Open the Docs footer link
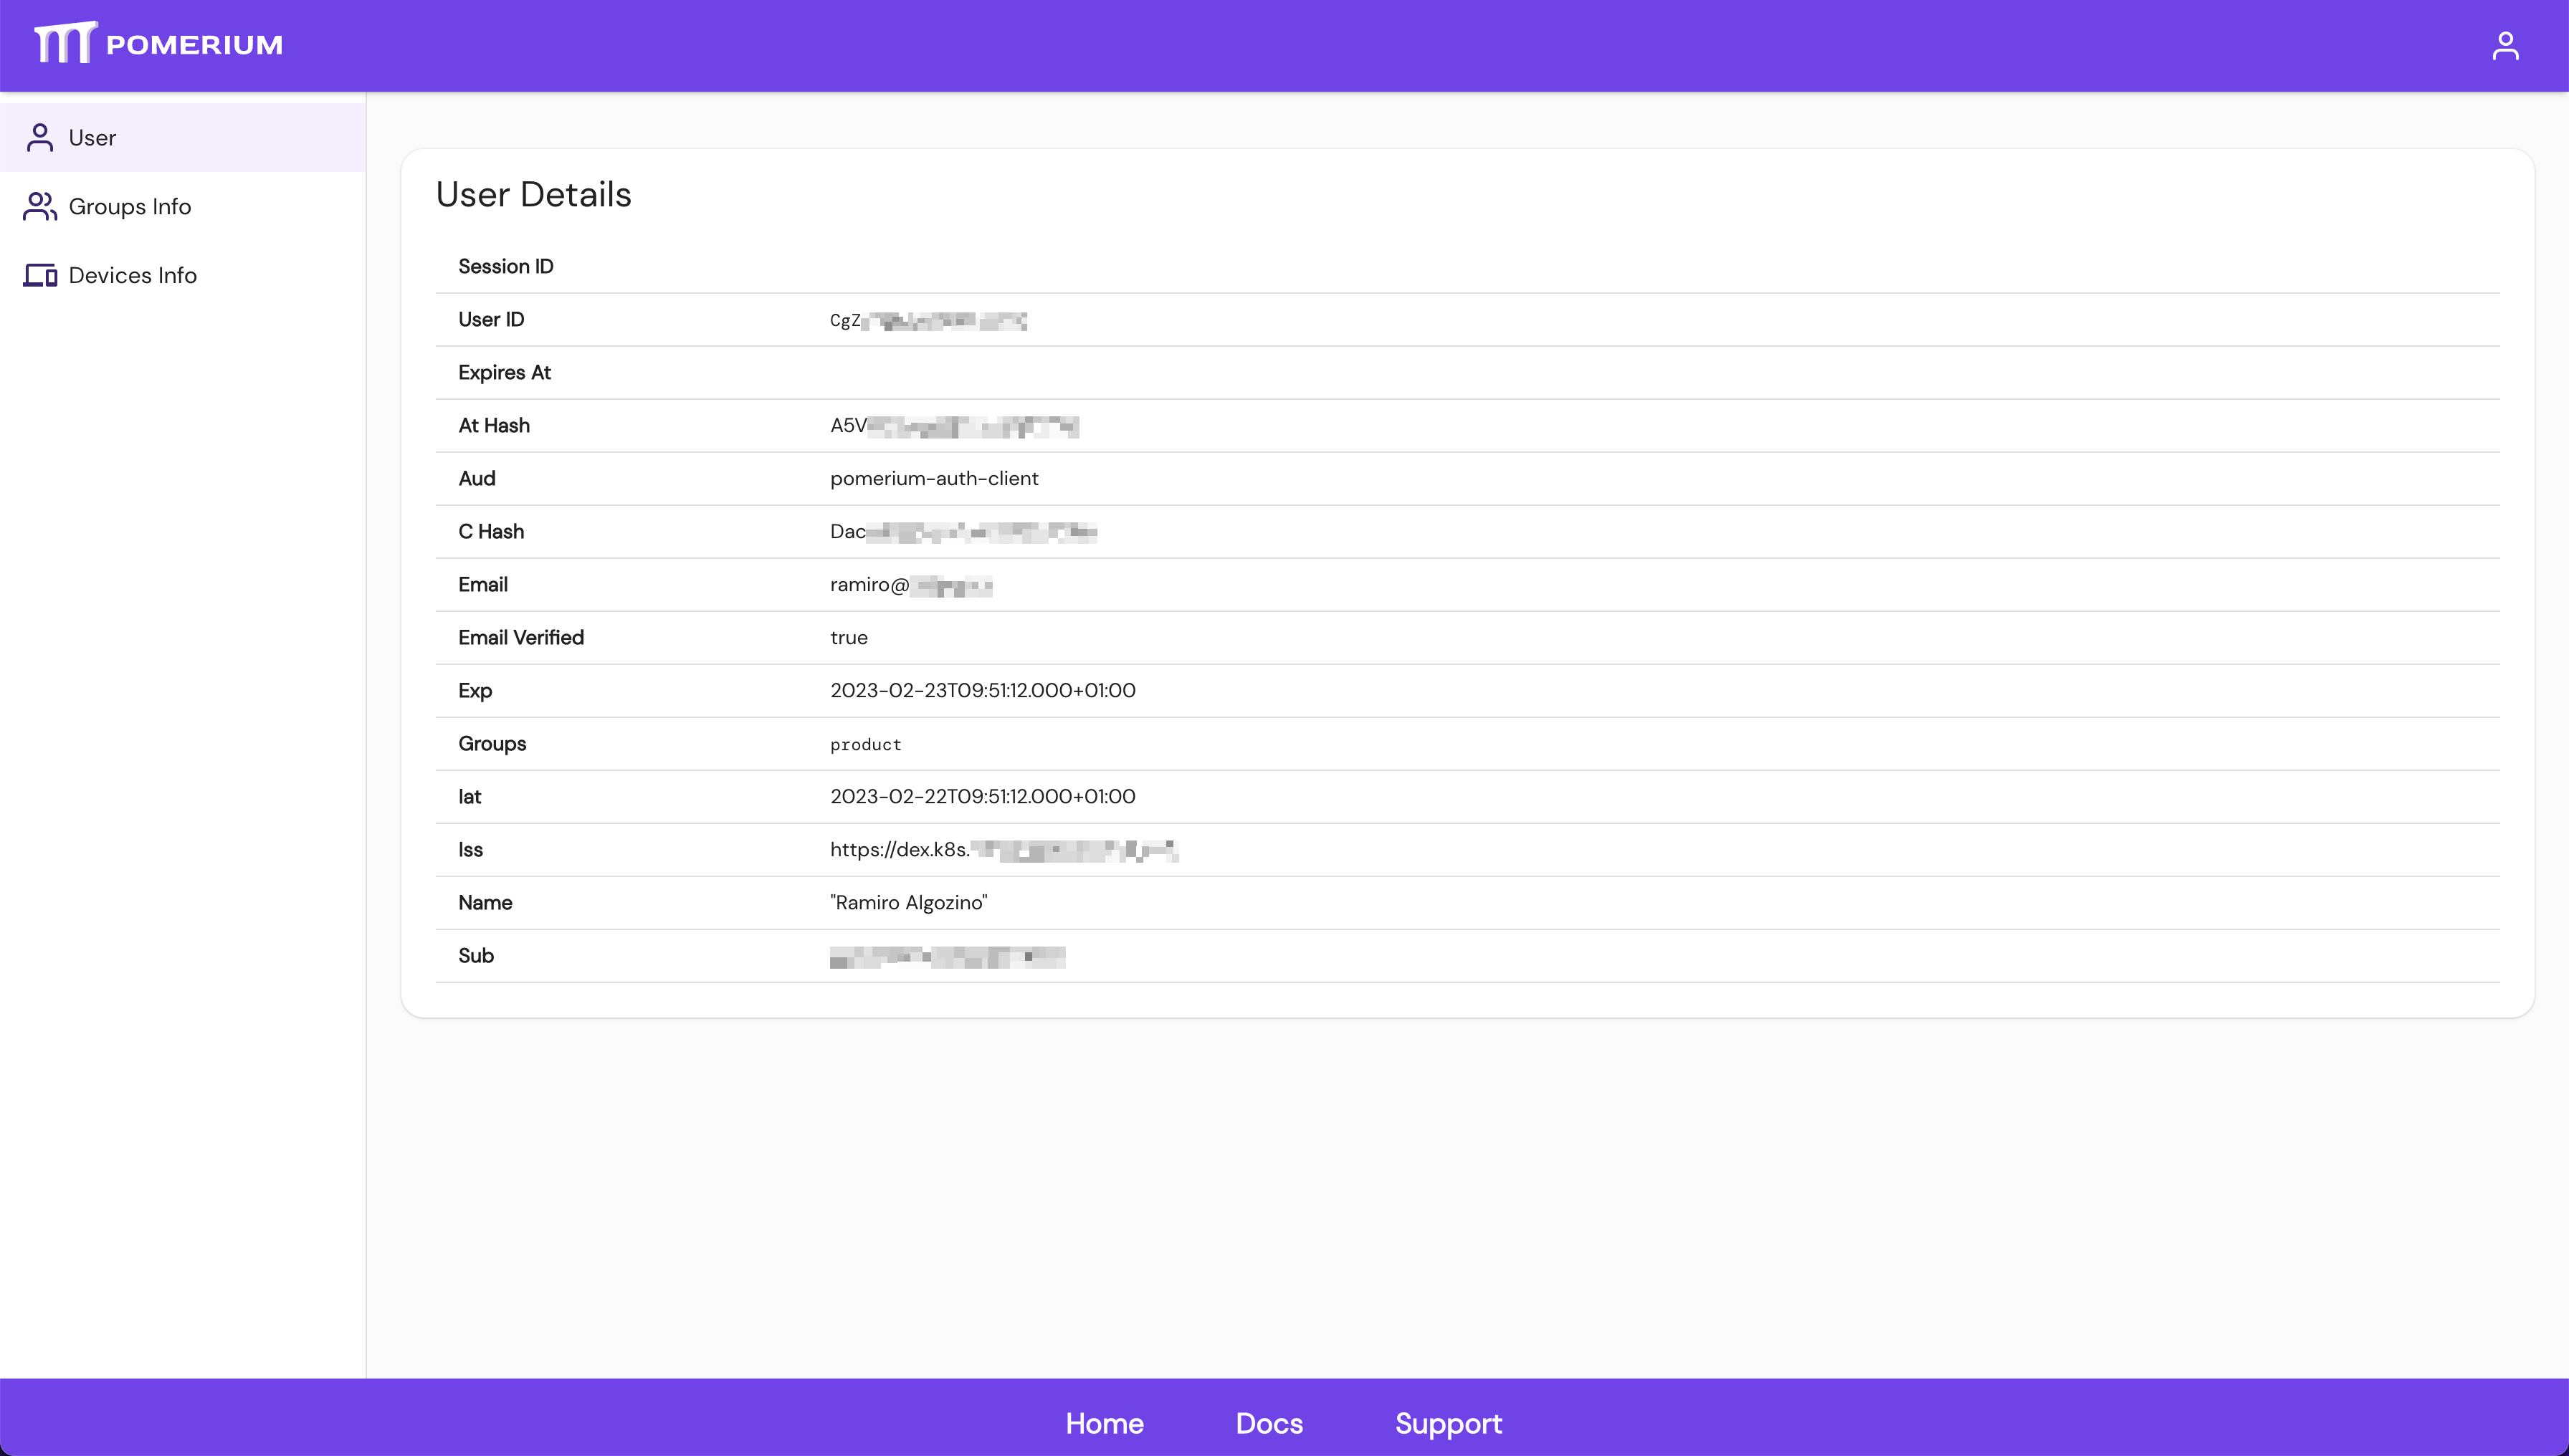This screenshot has height=1456, width=2569. pos(1269,1423)
